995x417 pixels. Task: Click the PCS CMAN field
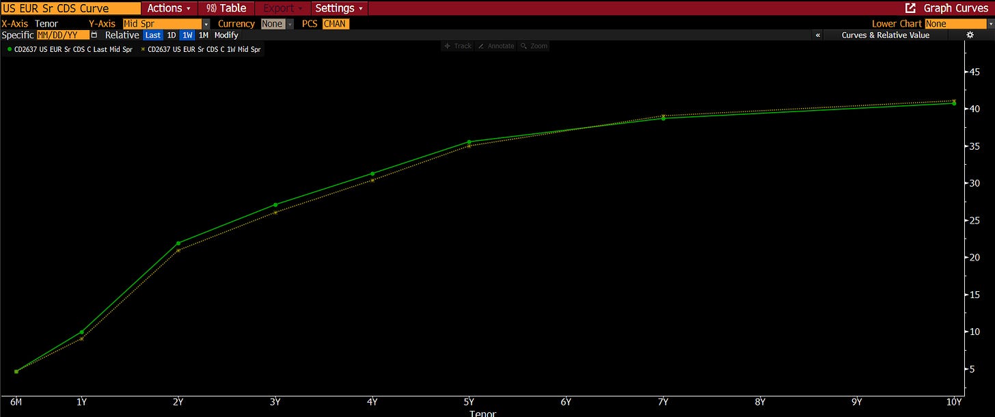click(x=335, y=24)
